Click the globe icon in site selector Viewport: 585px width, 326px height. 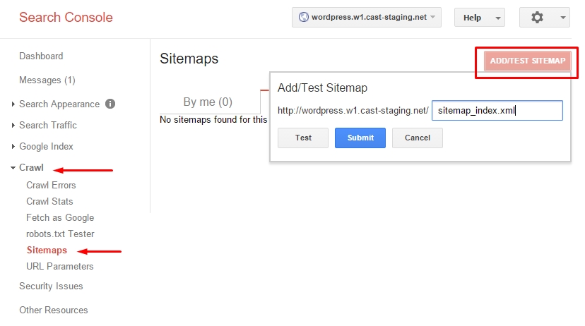point(304,17)
